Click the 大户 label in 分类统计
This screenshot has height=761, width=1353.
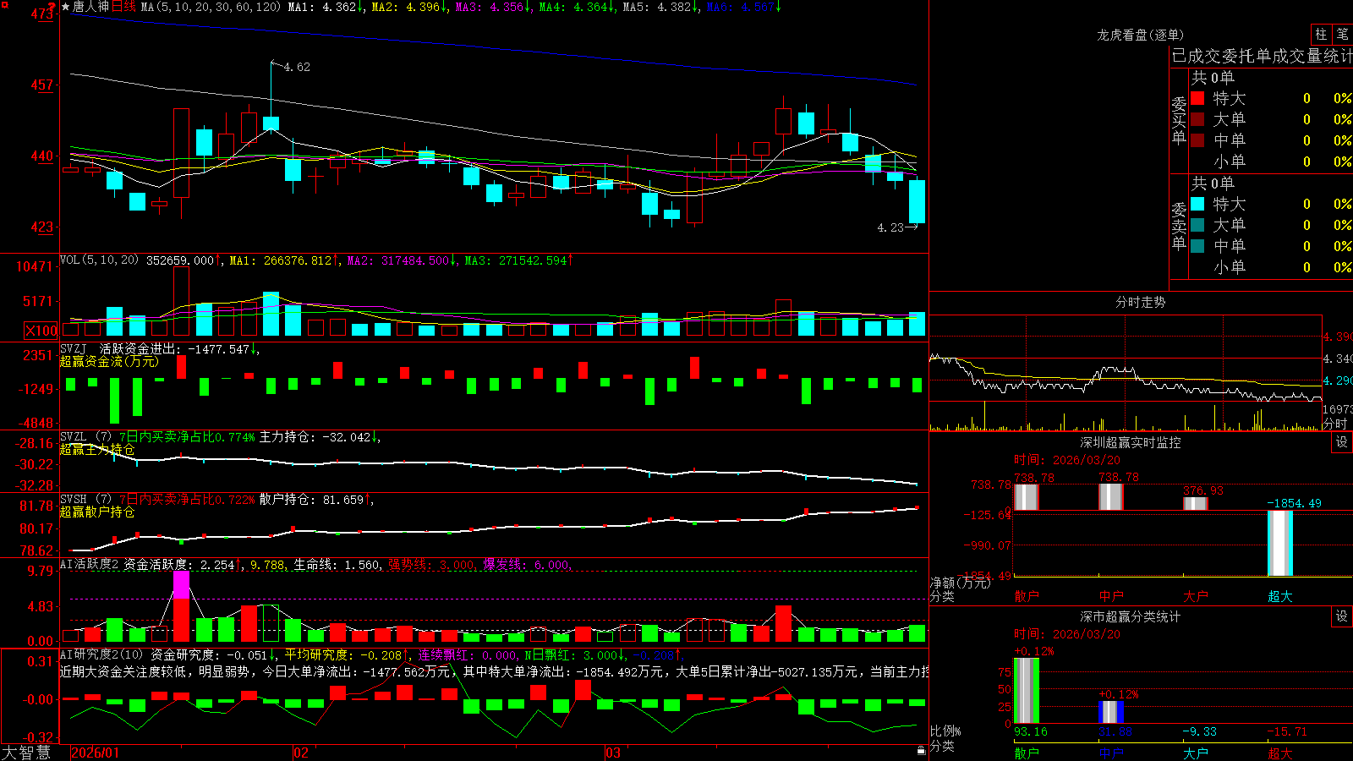1195,753
